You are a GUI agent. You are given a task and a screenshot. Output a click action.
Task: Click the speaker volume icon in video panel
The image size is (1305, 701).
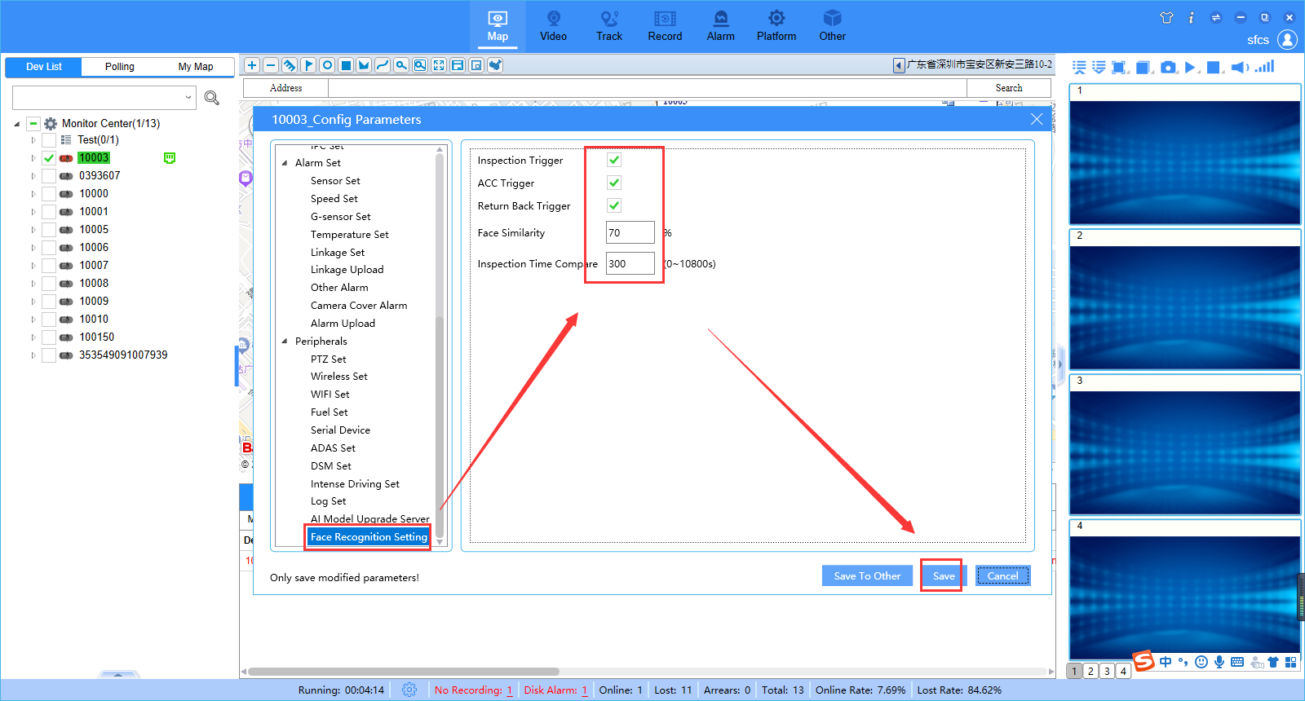[x=1240, y=68]
